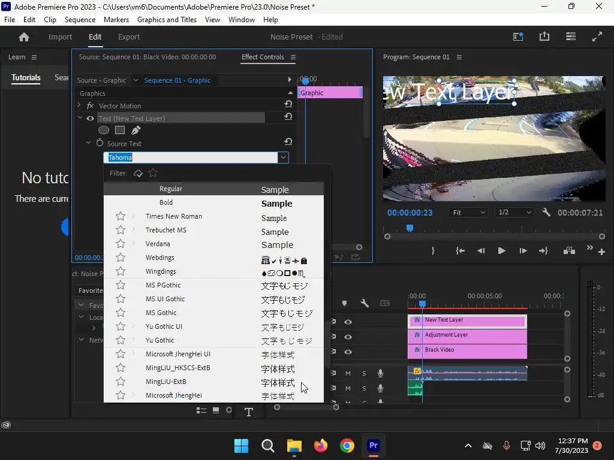This screenshot has height=460, width=614.
Task: Expand Yu Gothic UI font styles
Action: (134, 326)
